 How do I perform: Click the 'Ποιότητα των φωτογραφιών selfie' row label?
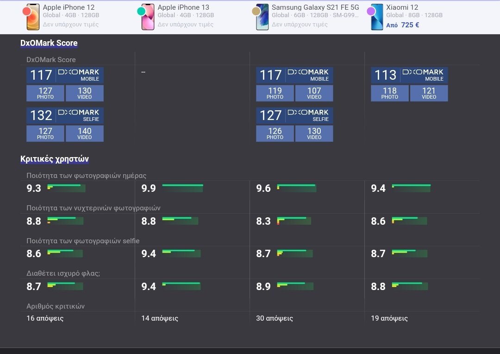[83, 241]
